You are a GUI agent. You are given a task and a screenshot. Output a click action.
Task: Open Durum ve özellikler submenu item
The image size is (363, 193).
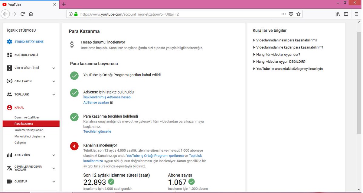point(27,117)
